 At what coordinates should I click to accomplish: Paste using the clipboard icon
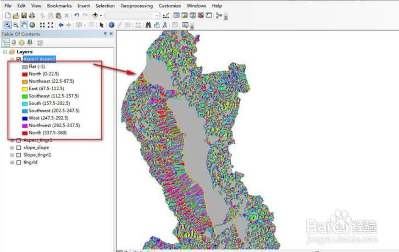click(x=58, y=15)
